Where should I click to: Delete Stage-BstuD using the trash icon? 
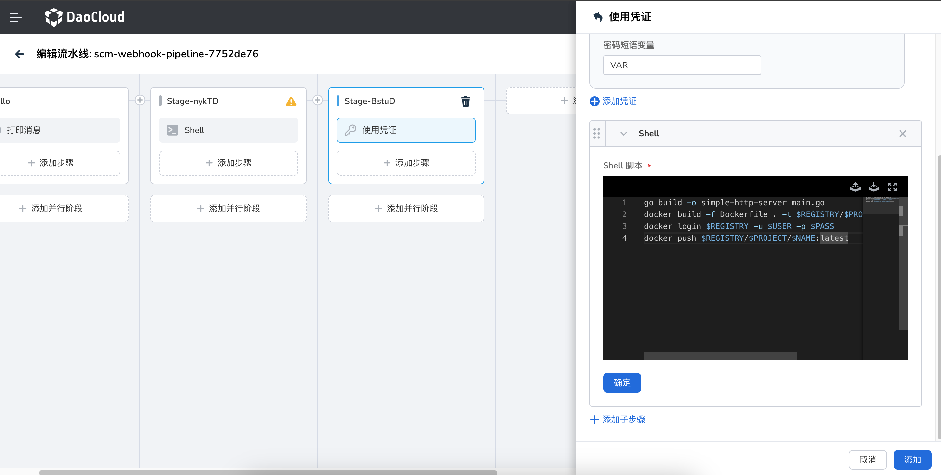[x=465, y=101]
